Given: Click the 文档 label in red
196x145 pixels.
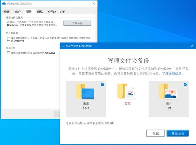Looking at the screenshot, I should point(127,103).
